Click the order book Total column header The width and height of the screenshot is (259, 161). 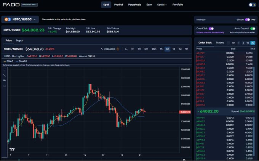coord(253,49)
